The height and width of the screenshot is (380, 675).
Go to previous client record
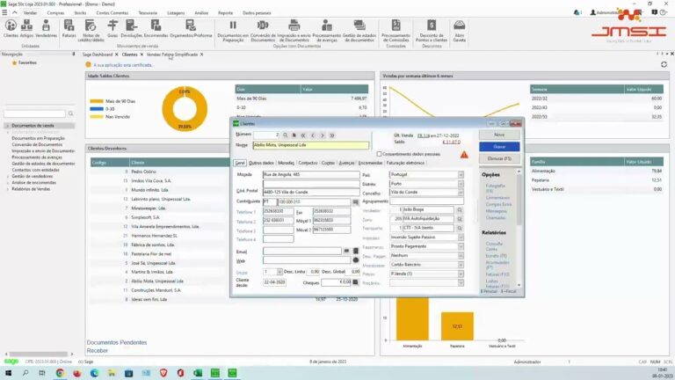(x=313, y=135)
